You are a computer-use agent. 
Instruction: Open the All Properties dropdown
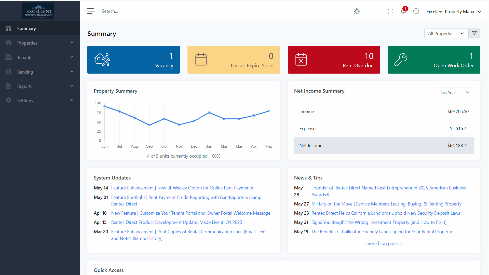coord(446,33)
